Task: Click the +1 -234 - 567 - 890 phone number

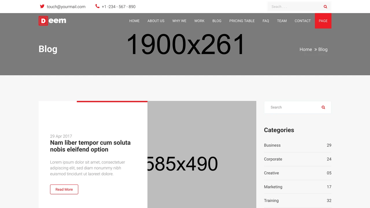Action: click(119, 7)
